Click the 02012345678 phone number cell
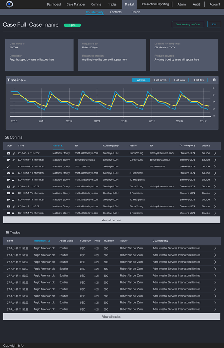The image size is (224, 348). pyautogui.click(x=82, y=166)
